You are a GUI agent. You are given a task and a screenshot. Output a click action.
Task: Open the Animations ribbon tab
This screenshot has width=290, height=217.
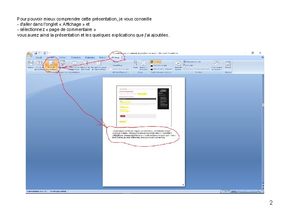point(76,57)
